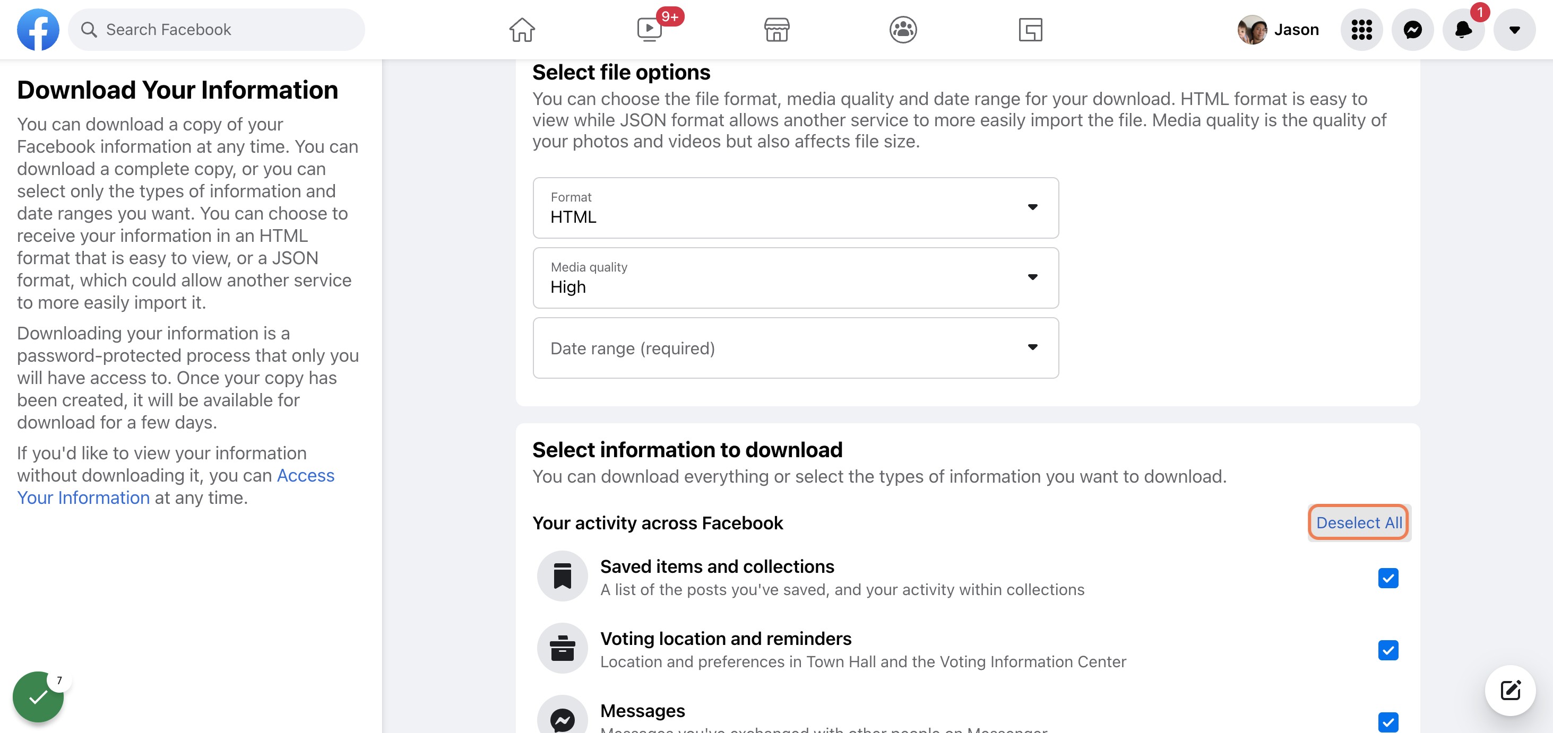Click the Voting location ballot box icon

tap(563, 648)
